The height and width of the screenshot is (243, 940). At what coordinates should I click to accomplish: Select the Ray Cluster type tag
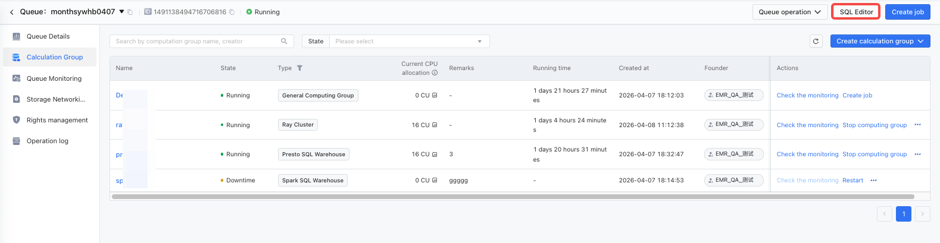pyautogui.click(x=298, y=125)
